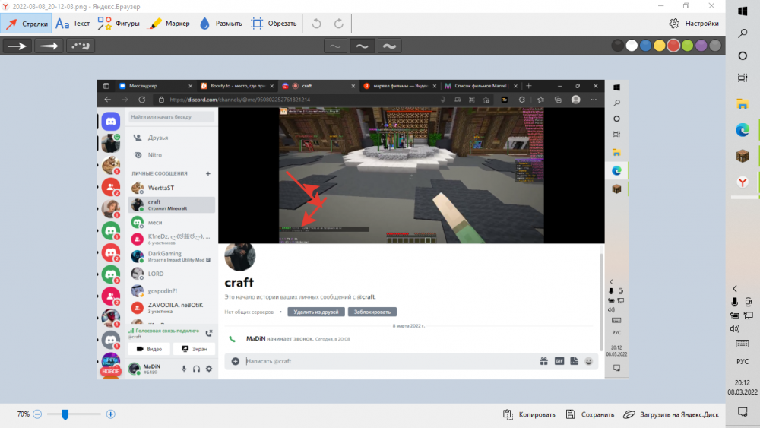Open the Minecraft block icon on taskbar
This screenshot has height=428, width=760.
(743, 156)
